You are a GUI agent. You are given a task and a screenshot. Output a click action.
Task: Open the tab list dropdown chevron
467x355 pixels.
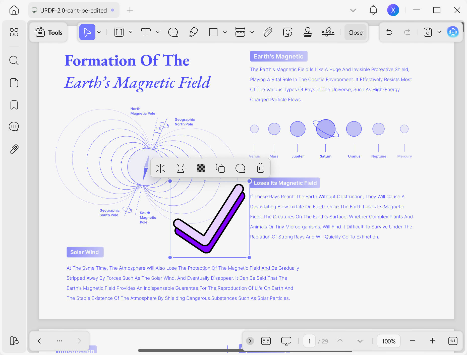pos(353,10)
